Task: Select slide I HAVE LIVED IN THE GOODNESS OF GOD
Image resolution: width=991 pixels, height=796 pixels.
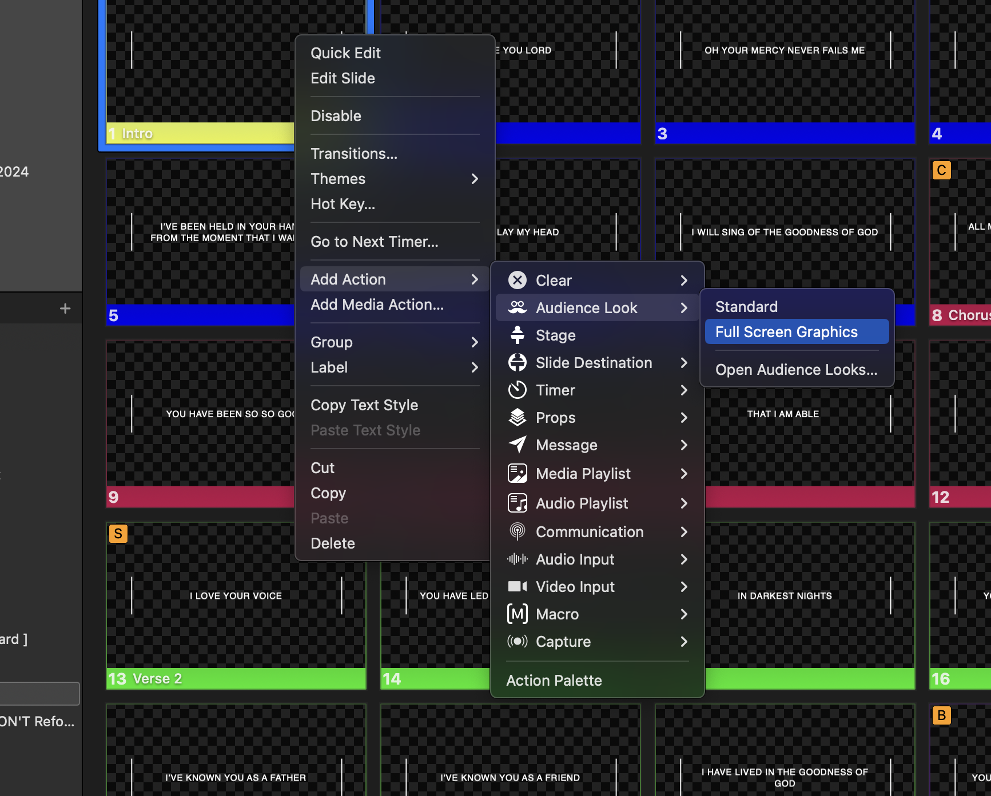Action: click(785, 750)
